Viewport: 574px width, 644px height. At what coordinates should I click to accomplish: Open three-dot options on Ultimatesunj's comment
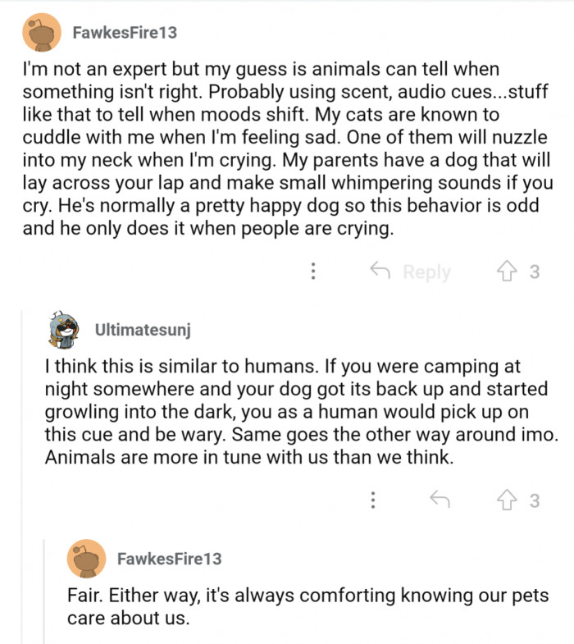pyautogui.click(x=373, y=500)
